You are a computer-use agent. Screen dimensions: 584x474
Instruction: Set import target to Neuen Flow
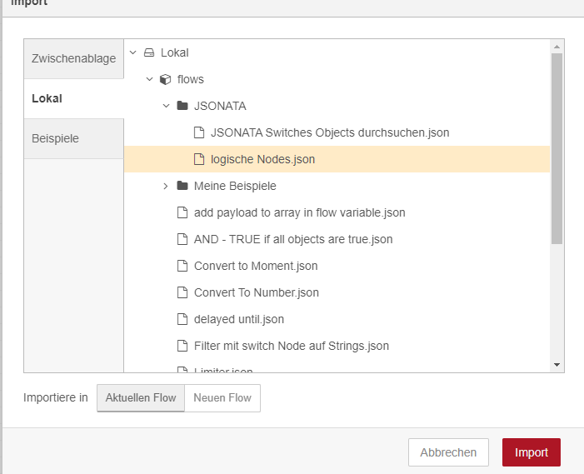tap(222, 397)
